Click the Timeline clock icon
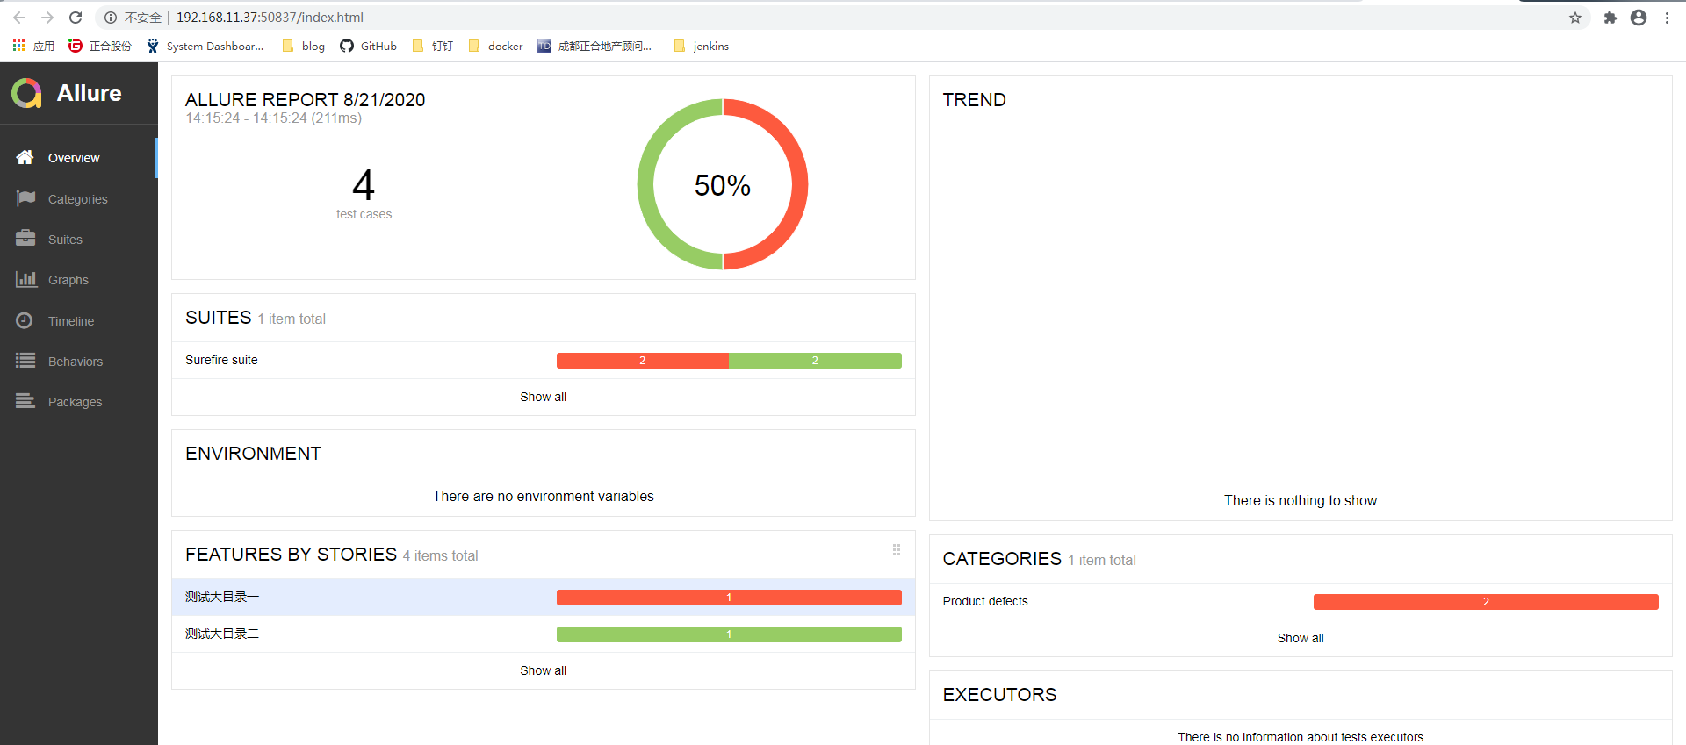1686x745 pixels. [x=25, y=320]
